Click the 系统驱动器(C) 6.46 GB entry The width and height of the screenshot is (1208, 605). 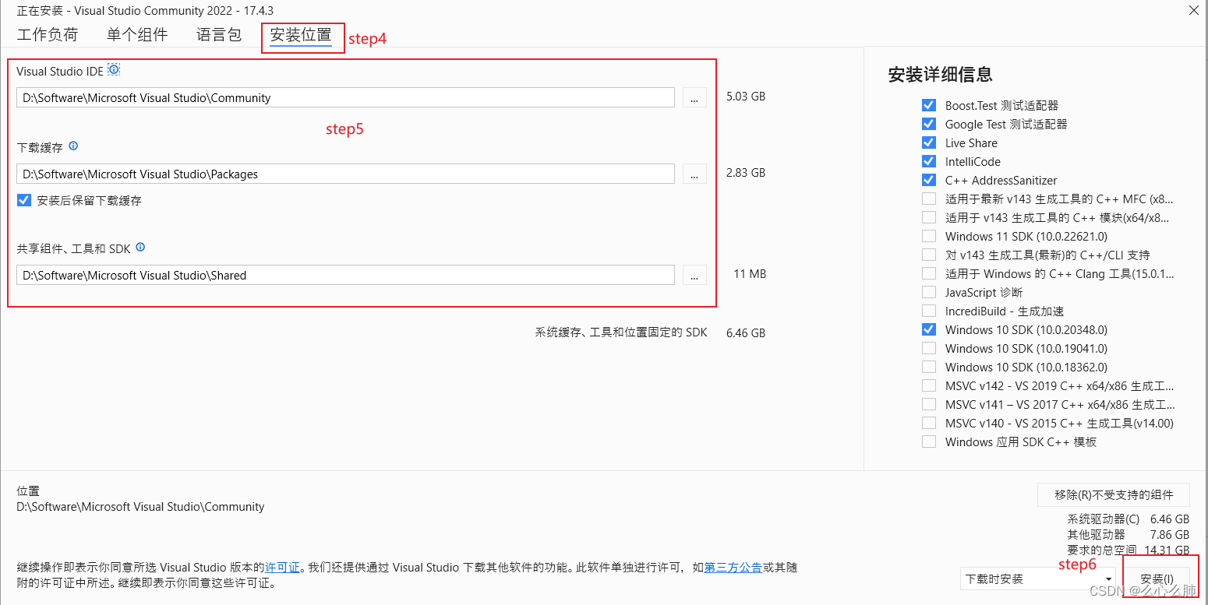[1129, 519]
